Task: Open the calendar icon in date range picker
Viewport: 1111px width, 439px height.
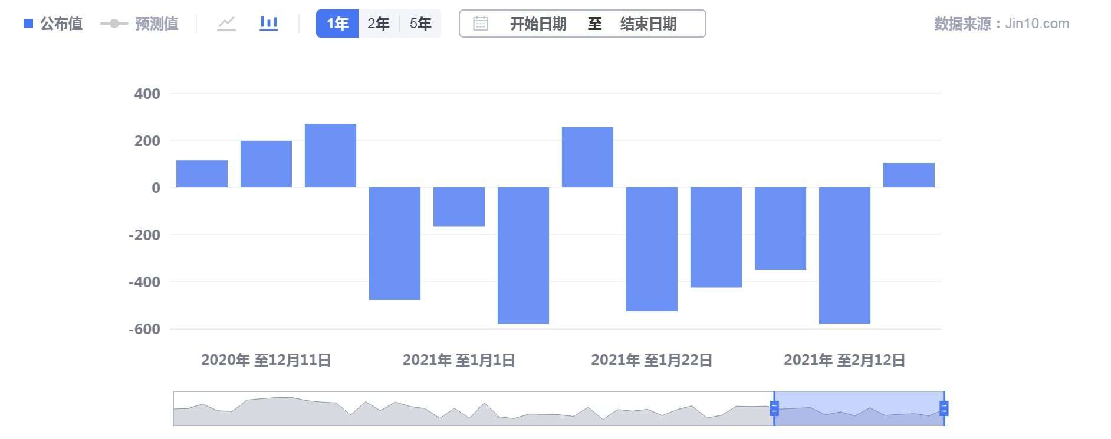Action: coord(481,24)
